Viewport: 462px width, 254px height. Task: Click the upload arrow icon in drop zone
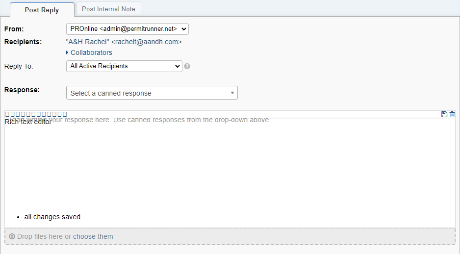coord(12,236)
